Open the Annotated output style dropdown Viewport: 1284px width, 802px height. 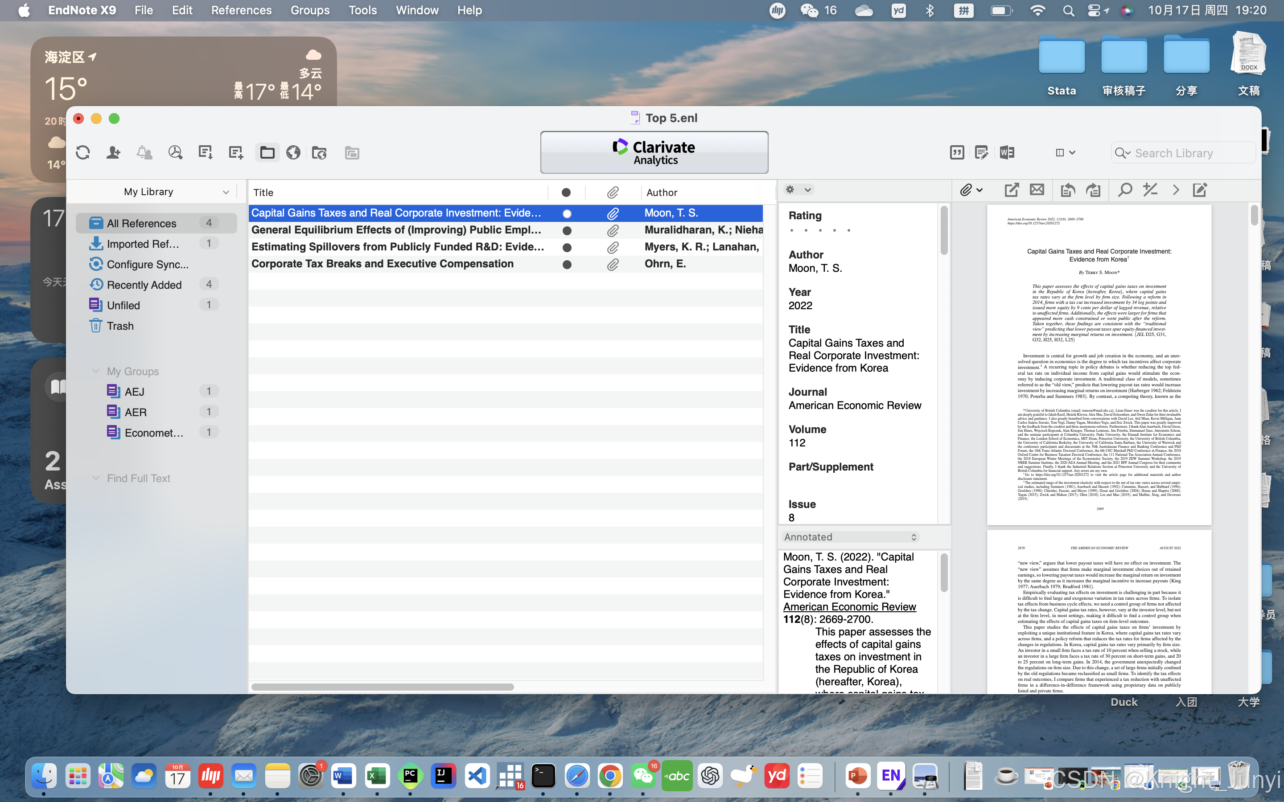click(x=850, y=537)
